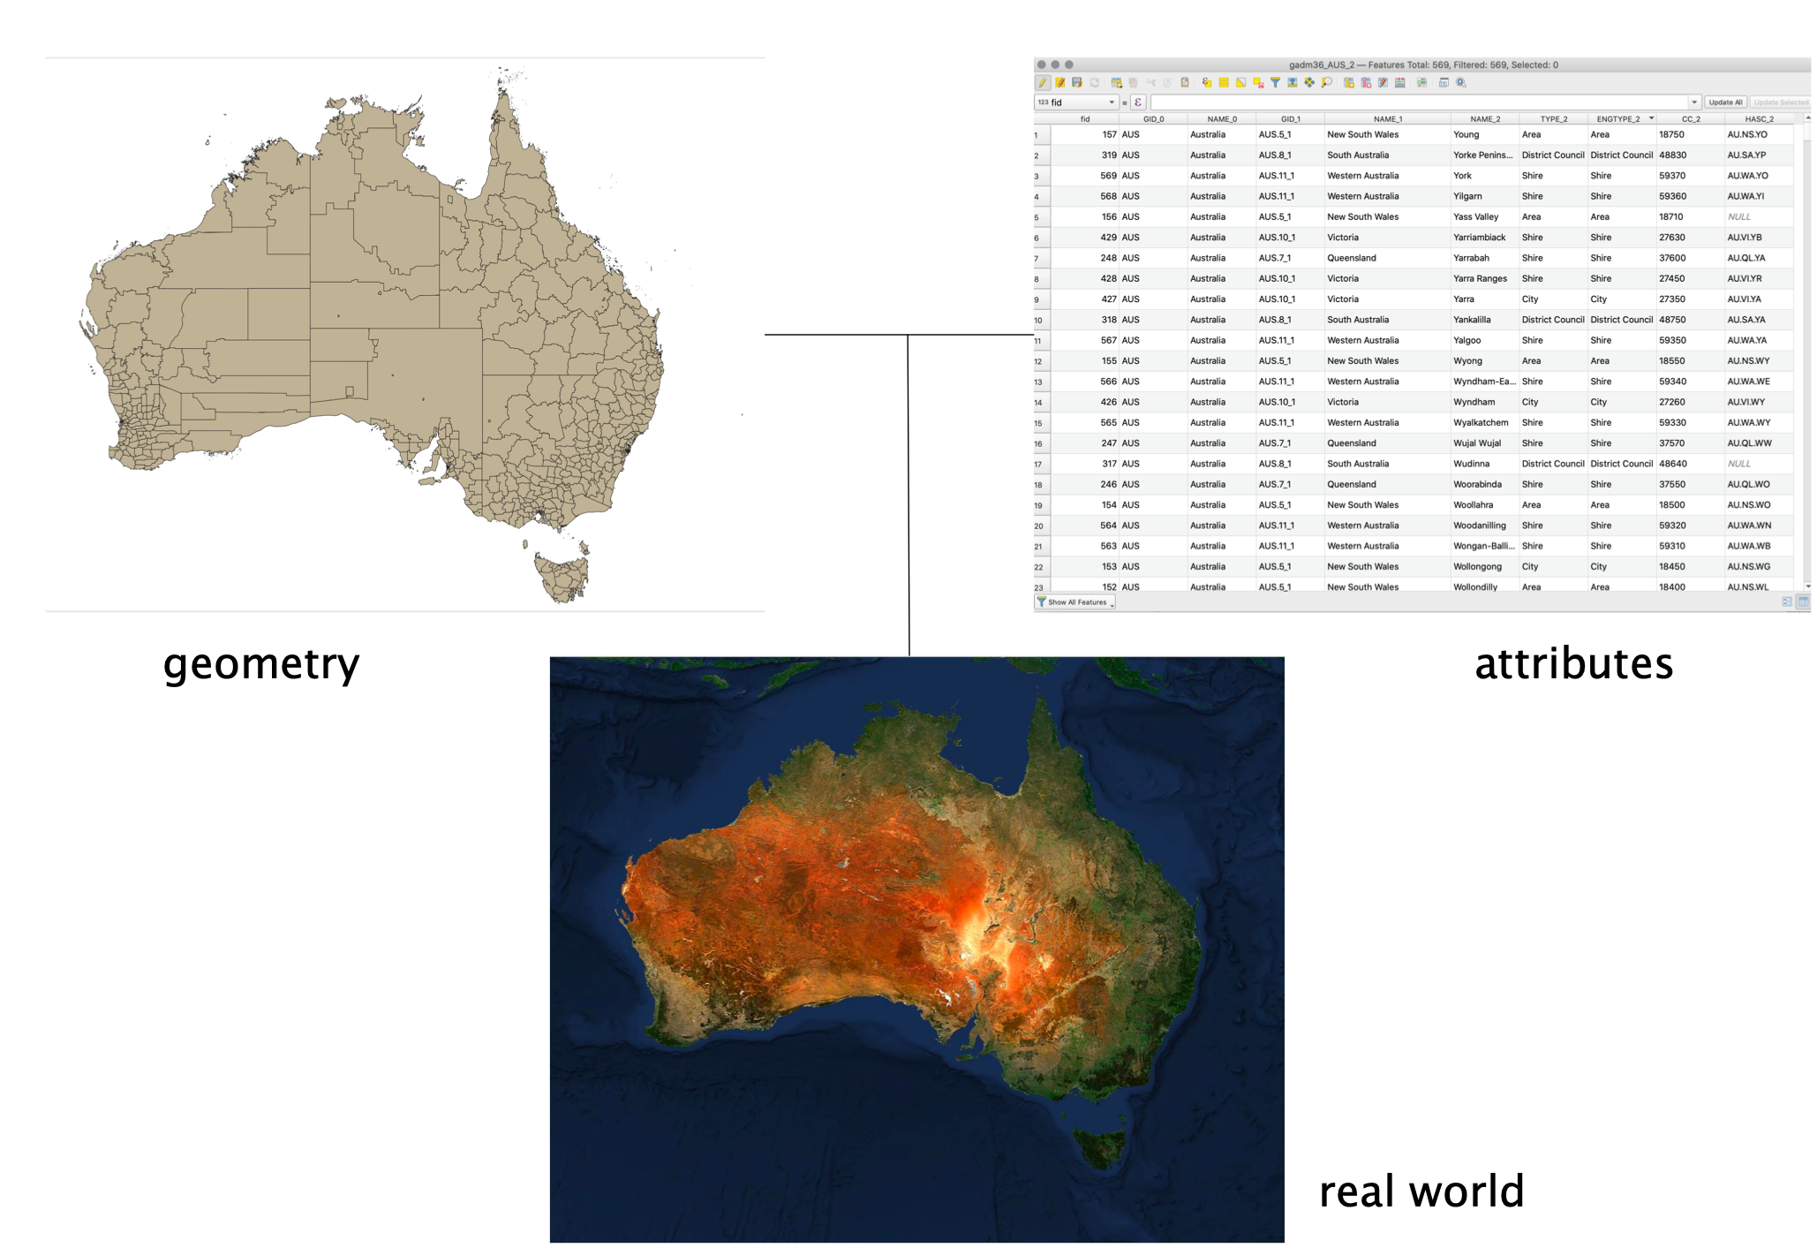
Task: Click the actions gear magnifier icon
Action: point(1461,82)
